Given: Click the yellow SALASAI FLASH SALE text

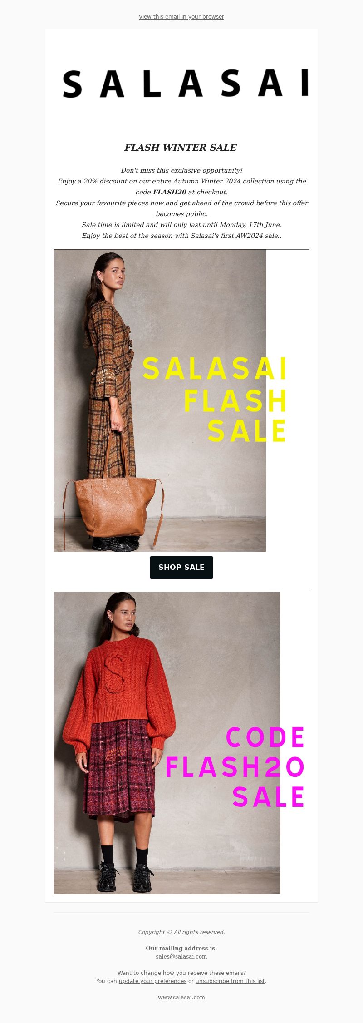Looking at the screenshot, I should click(215, 400).
